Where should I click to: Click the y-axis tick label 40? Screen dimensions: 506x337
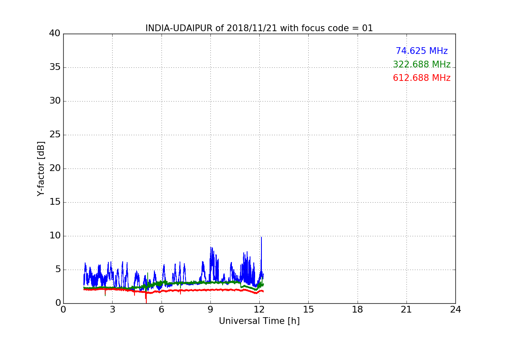tap(55, 34)
